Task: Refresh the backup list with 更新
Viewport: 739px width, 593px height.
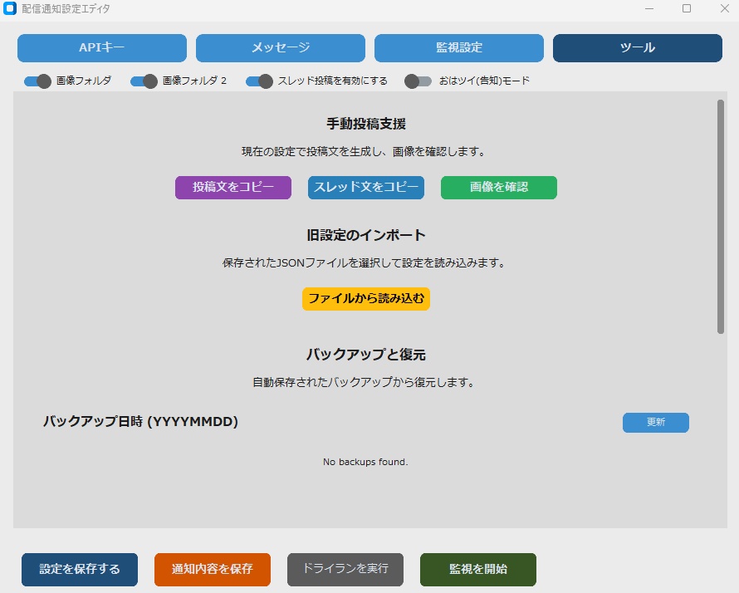Action: pyautogui.click(x=655, y=422)
